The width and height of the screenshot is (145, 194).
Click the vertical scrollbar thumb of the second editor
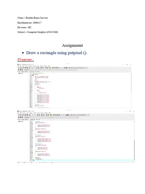134,150
